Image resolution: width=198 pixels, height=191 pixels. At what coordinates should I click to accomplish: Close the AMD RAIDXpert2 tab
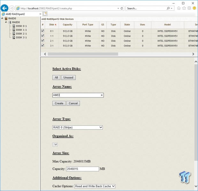click(40, 14)
